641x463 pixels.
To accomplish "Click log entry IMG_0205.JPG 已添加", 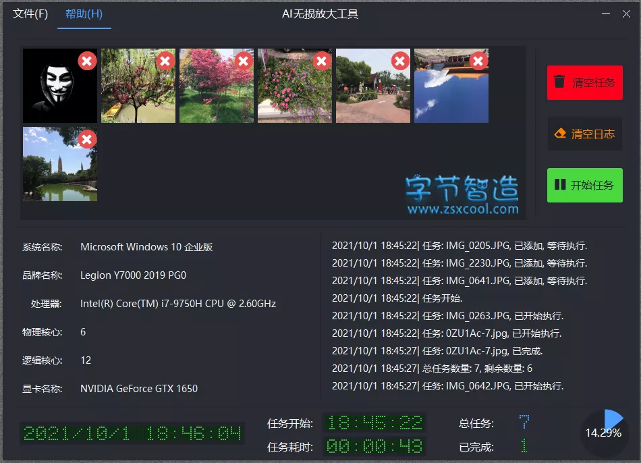I will [x=459, y=246].
